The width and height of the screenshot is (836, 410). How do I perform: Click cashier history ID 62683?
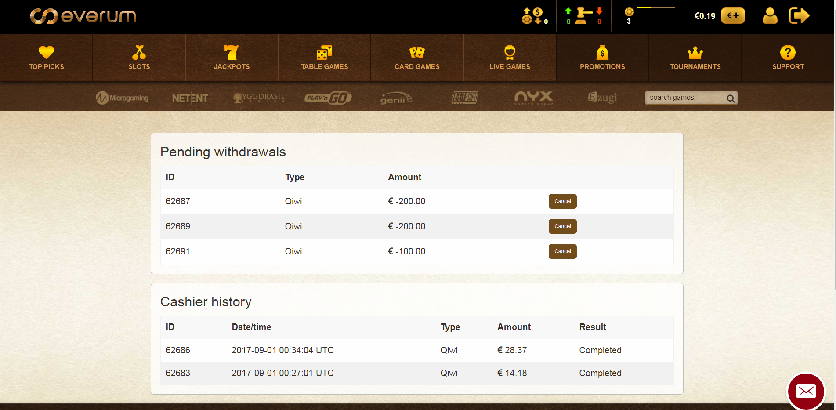coord(178,373)
